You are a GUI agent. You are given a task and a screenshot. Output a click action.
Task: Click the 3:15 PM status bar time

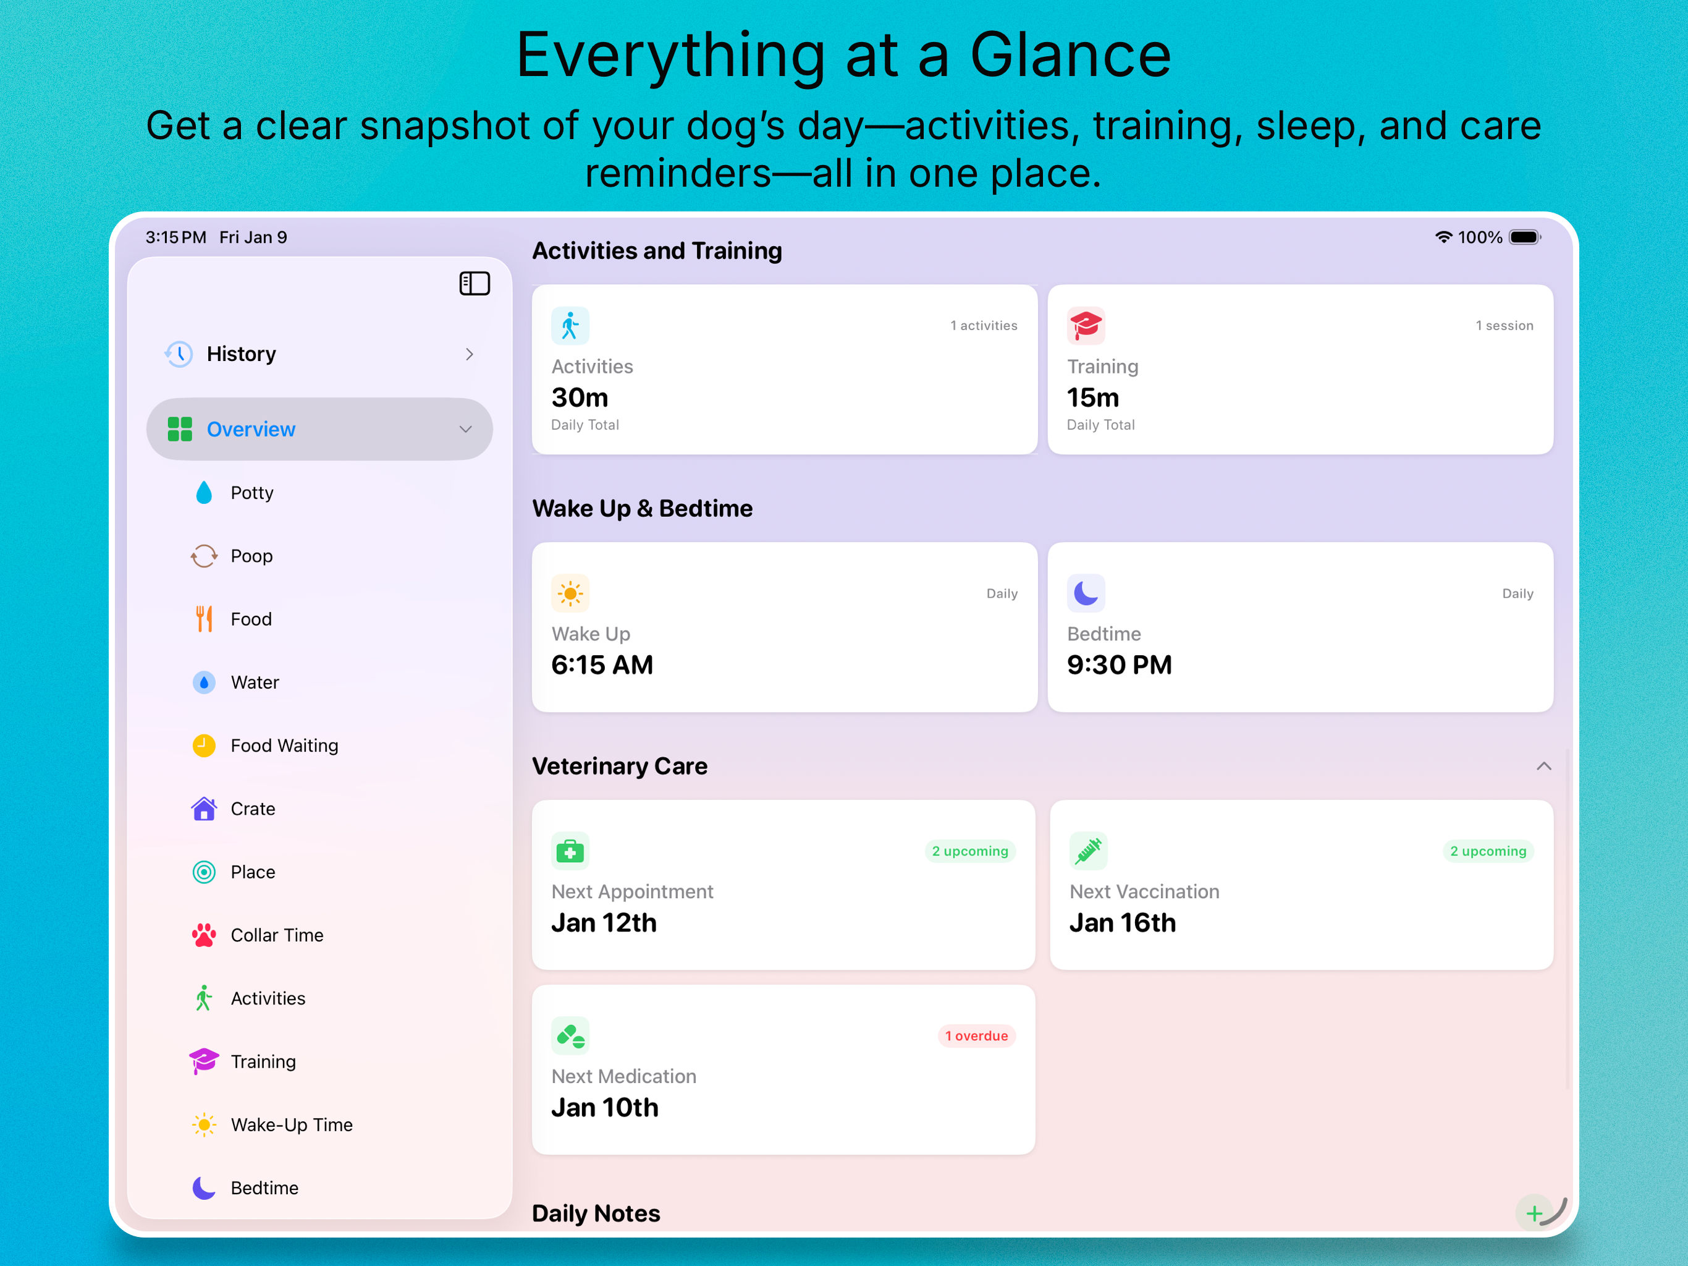coord(176,237)
